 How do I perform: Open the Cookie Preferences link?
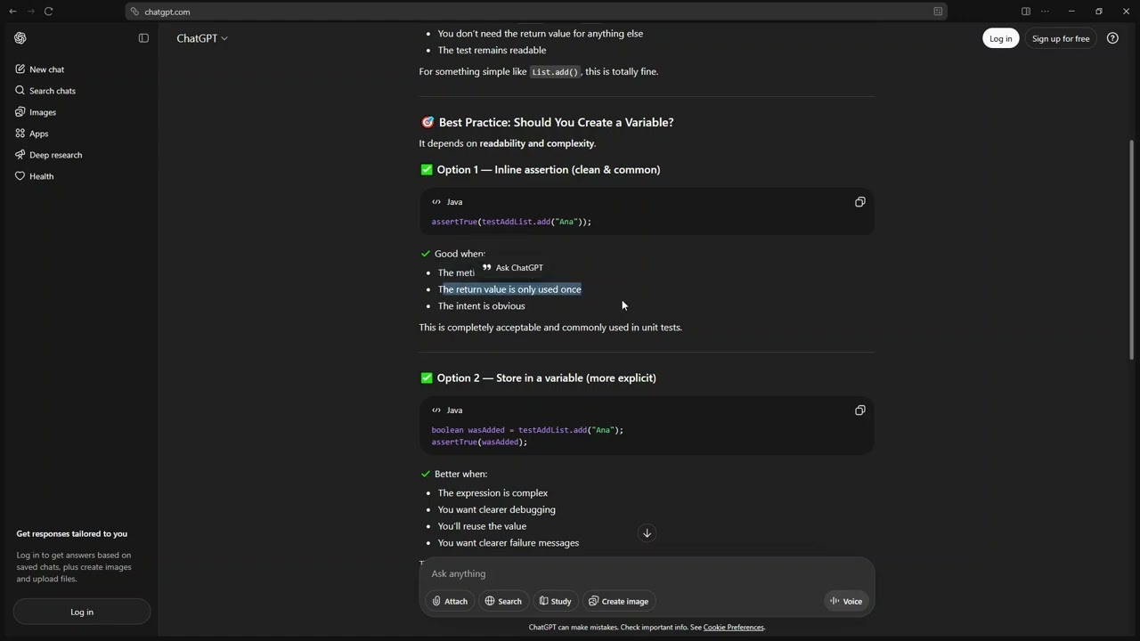(x=733, y=628)
